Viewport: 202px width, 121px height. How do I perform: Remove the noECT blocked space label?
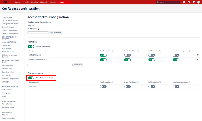point(33,25)
